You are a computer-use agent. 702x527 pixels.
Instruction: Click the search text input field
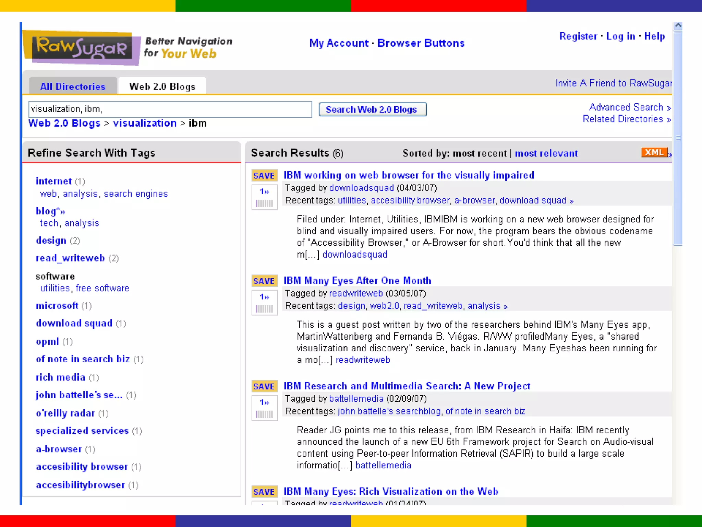point(170,109)
